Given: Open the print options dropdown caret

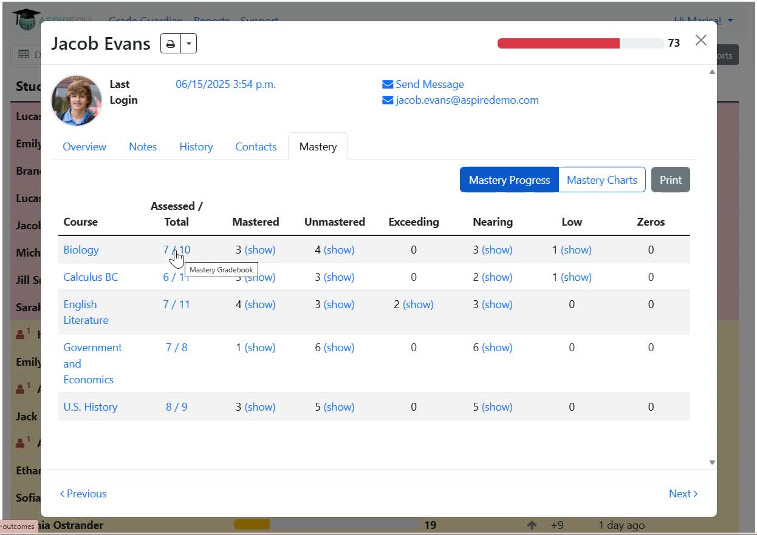Looking at the screenshot, I should [x=189, y=44].
